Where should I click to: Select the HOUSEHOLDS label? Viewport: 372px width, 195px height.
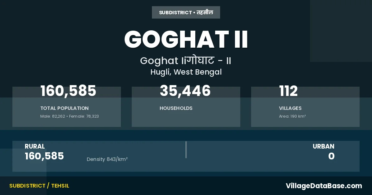(176, 108)
